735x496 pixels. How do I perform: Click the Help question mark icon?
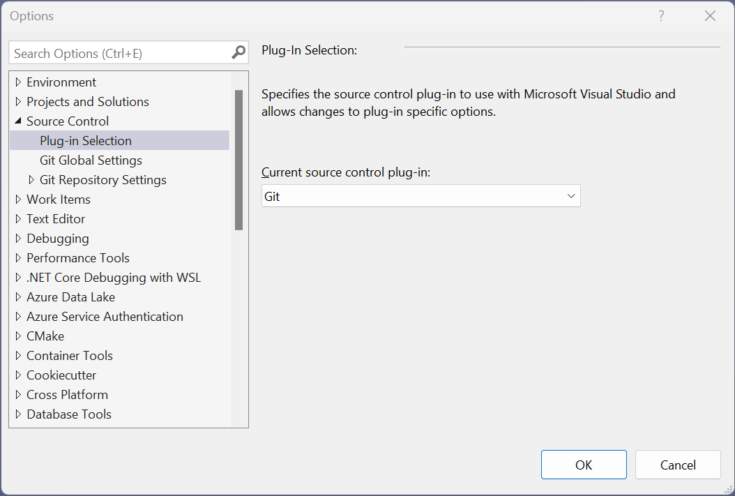661,16
